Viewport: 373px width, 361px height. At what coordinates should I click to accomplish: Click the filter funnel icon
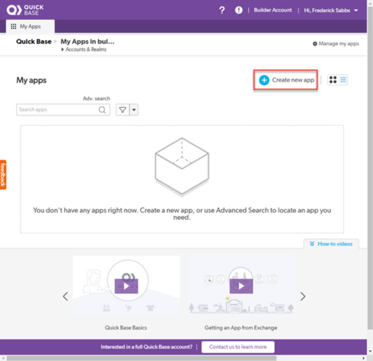pos(123,110)
